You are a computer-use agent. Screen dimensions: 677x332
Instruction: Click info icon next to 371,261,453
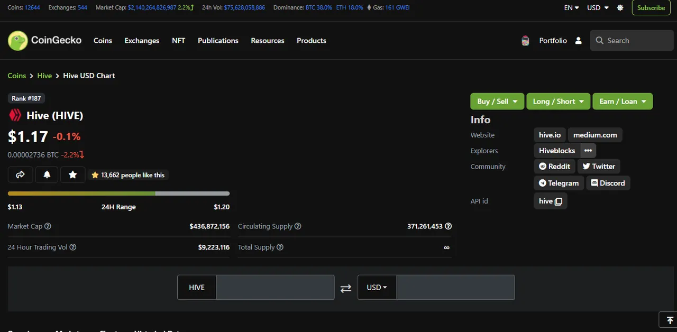pyautogui.click(x=448, y=226)
